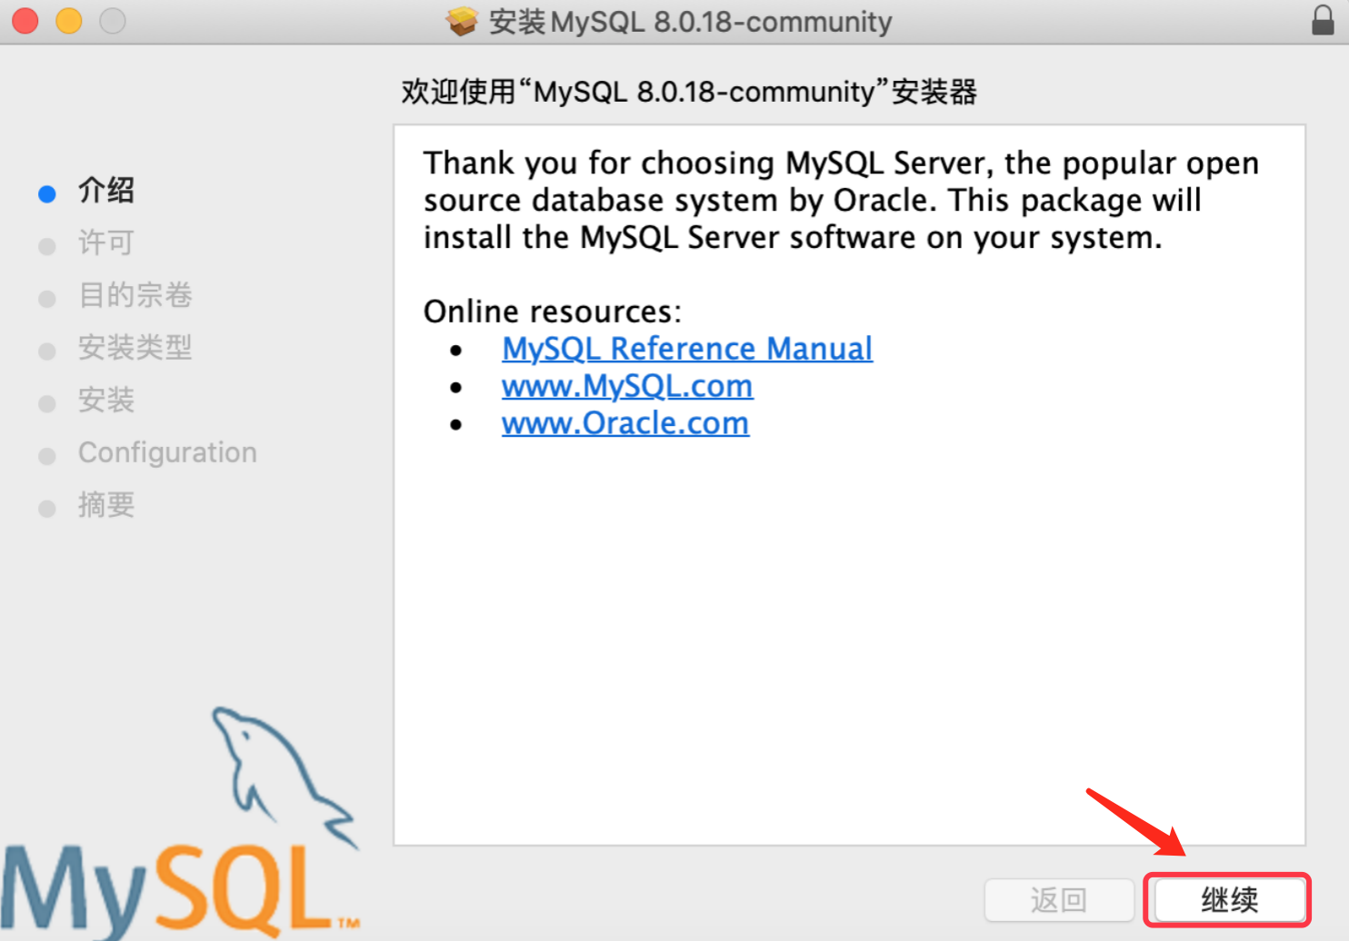The height and width of the screenshot is (941, 1349).
Task: Click the gray bullet beside 安装类型
Action: [x=47, y=351]
